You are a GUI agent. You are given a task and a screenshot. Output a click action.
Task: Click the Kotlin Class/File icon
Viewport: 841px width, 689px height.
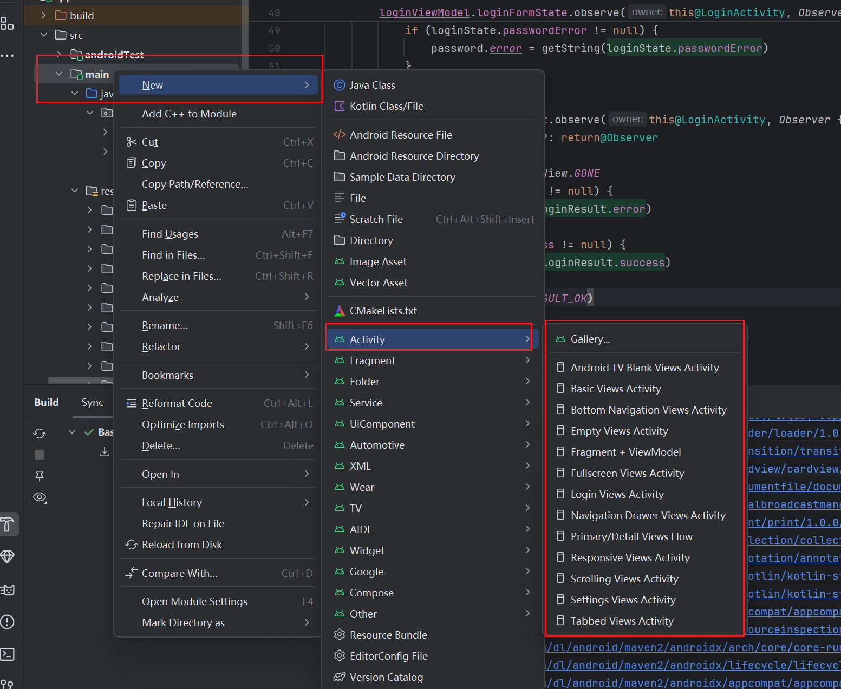click(x=340, y=106)
